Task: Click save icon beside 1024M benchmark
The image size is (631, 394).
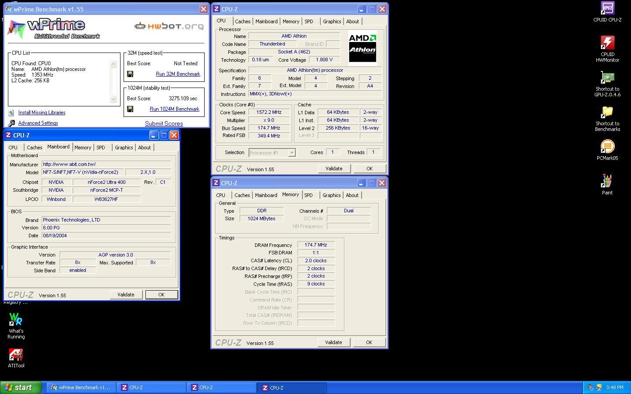Action: (x=130, y=109)
